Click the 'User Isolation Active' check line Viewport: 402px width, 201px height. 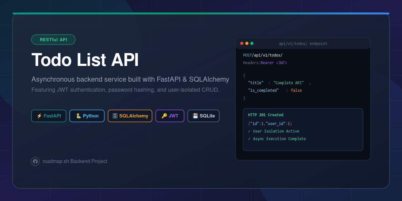click(274, 131)
